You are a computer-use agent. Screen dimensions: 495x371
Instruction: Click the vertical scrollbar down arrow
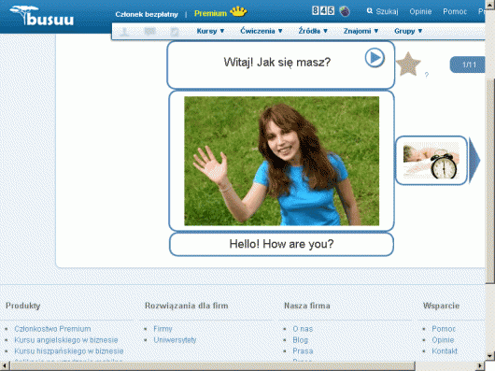click(490, 355)
